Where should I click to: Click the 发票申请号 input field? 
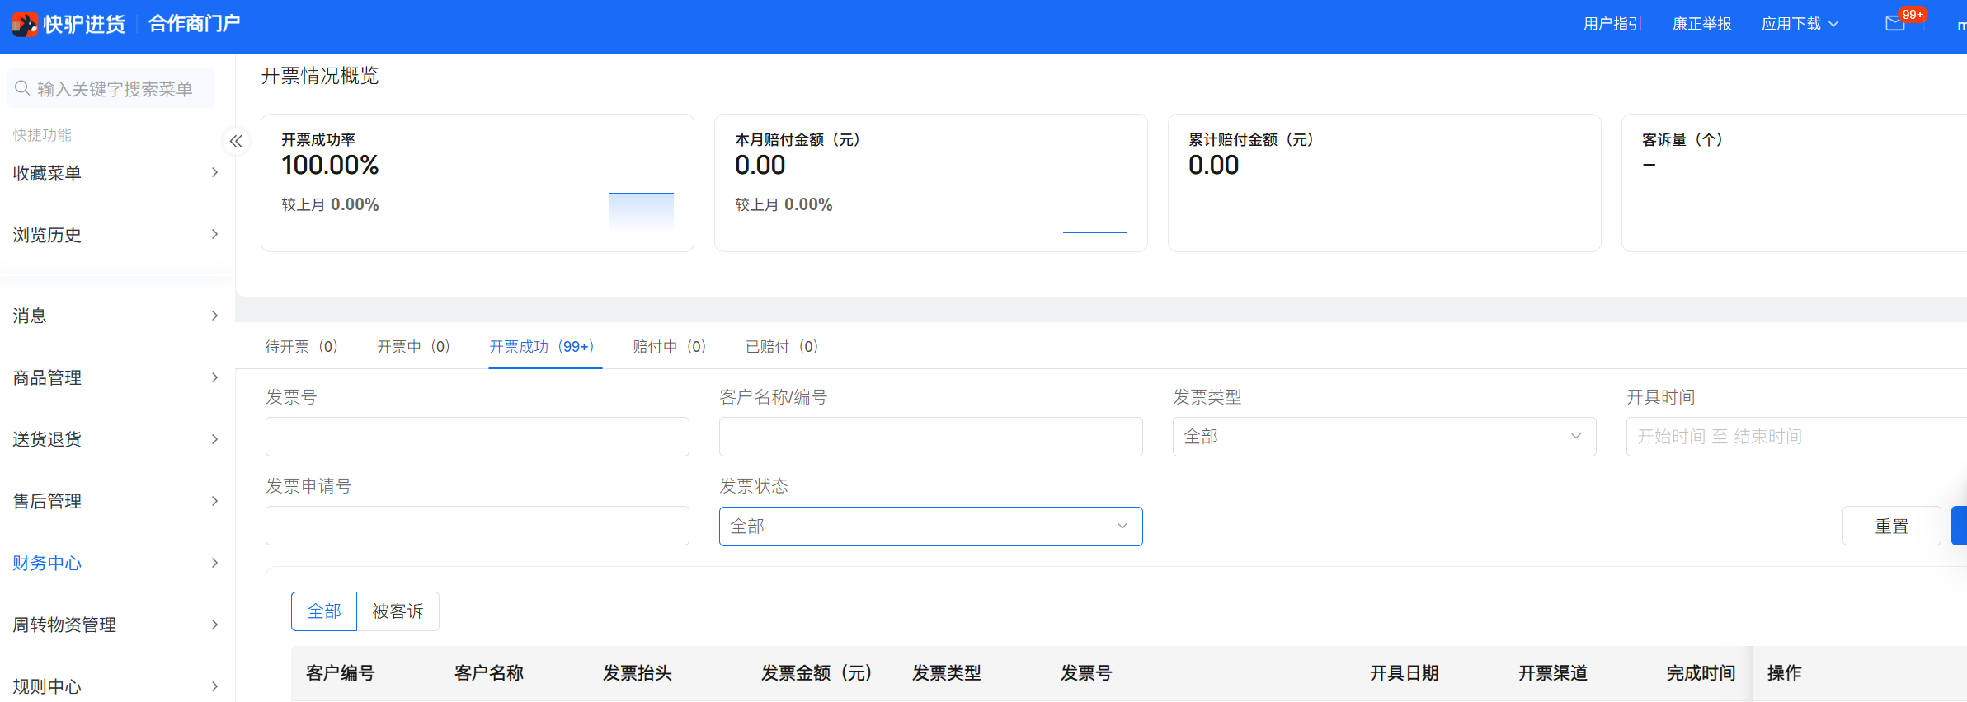click(x=478, y=526)
